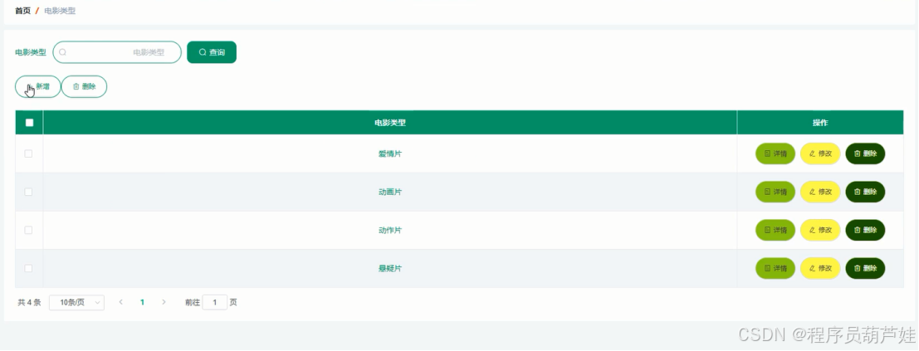This screenshot has width=919, height=351.
Task: Focus the 电影类型 search input field
Action: pos(117,52)
